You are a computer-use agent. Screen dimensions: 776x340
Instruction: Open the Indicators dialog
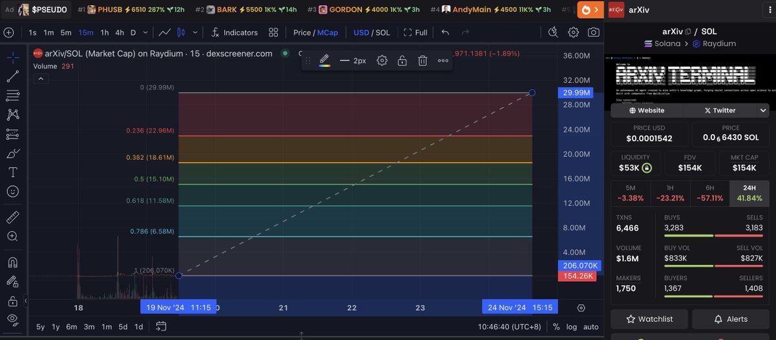(x=234, y=32)
